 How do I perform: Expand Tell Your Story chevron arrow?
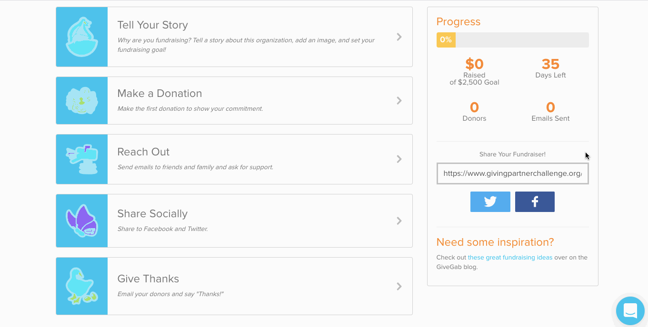399,37
